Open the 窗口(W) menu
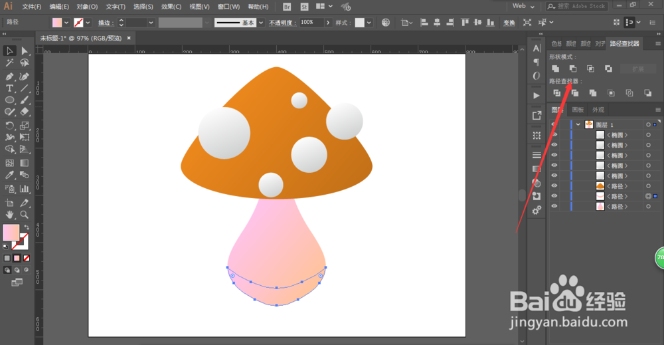This screenshot has height=345, width=664. coord(228,7)
